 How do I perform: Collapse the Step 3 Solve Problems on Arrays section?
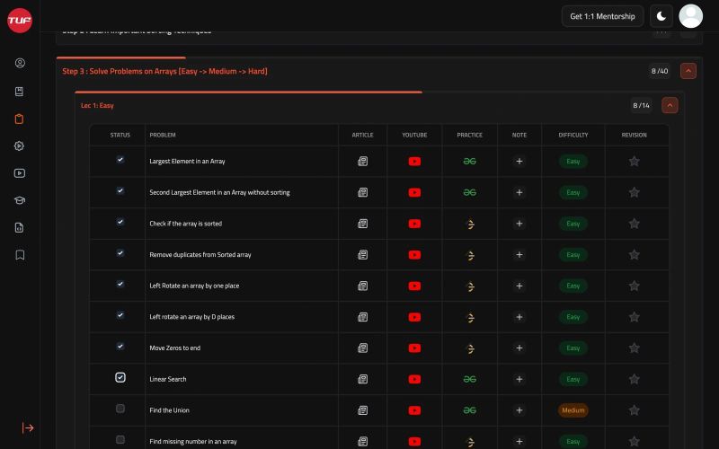pyautogui.click(x=688, y=71)
